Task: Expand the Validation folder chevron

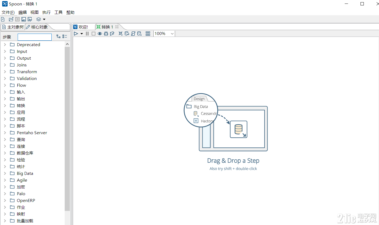Action: tap(5, 78)
